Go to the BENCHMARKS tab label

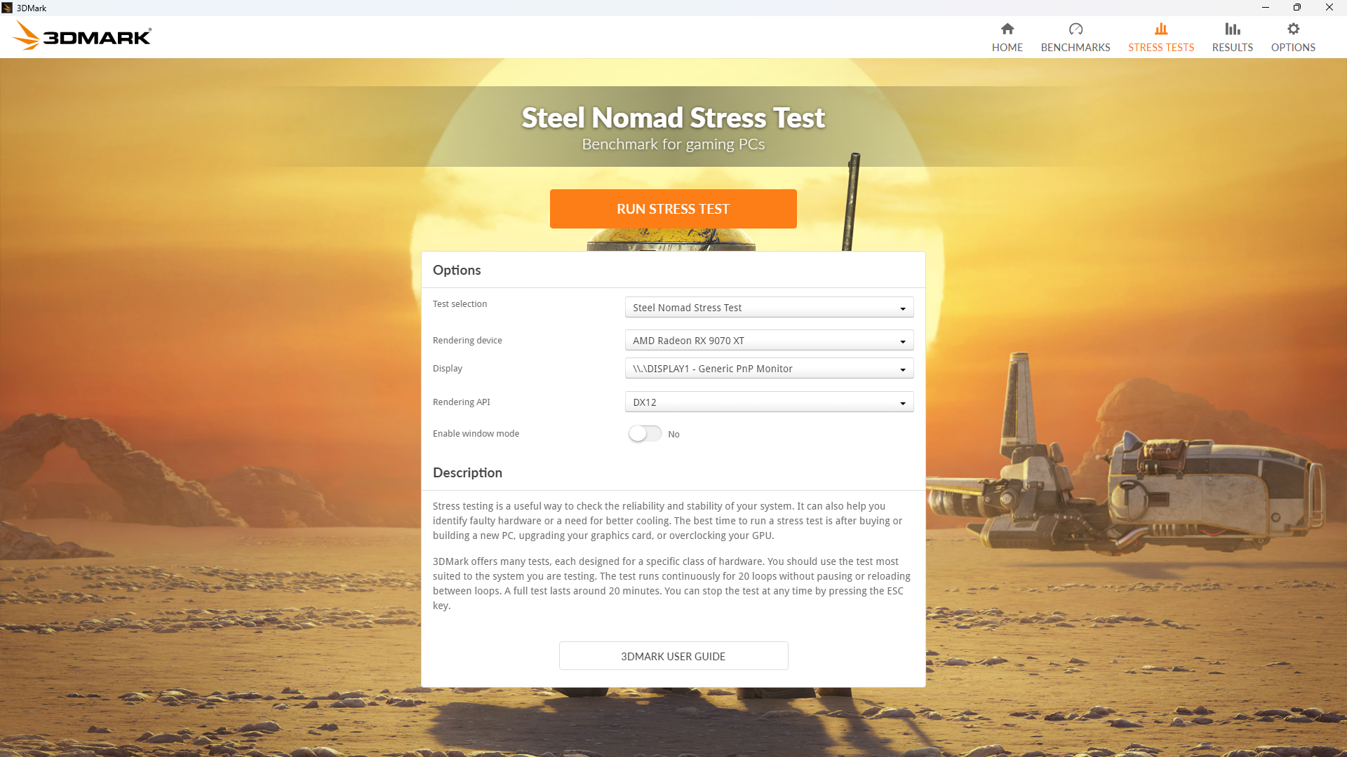click(1075, 48)
